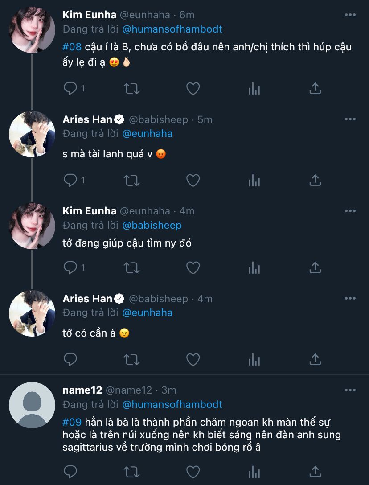Viewport: 369px width, 485px height.
Task: Reply to "tớ đang giúp cậu tìm ny đó"
Action: (x=70, y=267)
